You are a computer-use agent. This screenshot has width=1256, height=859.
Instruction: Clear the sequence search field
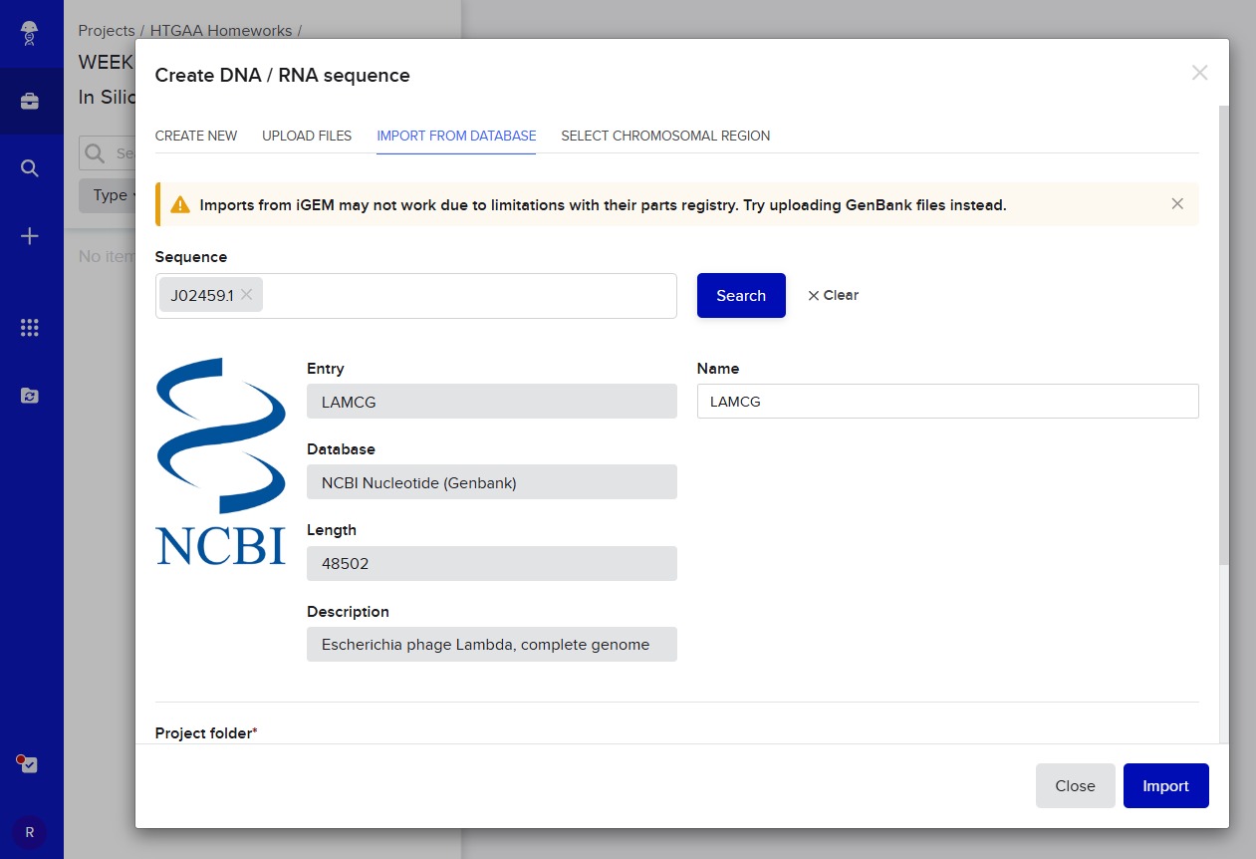pos(833,295)
